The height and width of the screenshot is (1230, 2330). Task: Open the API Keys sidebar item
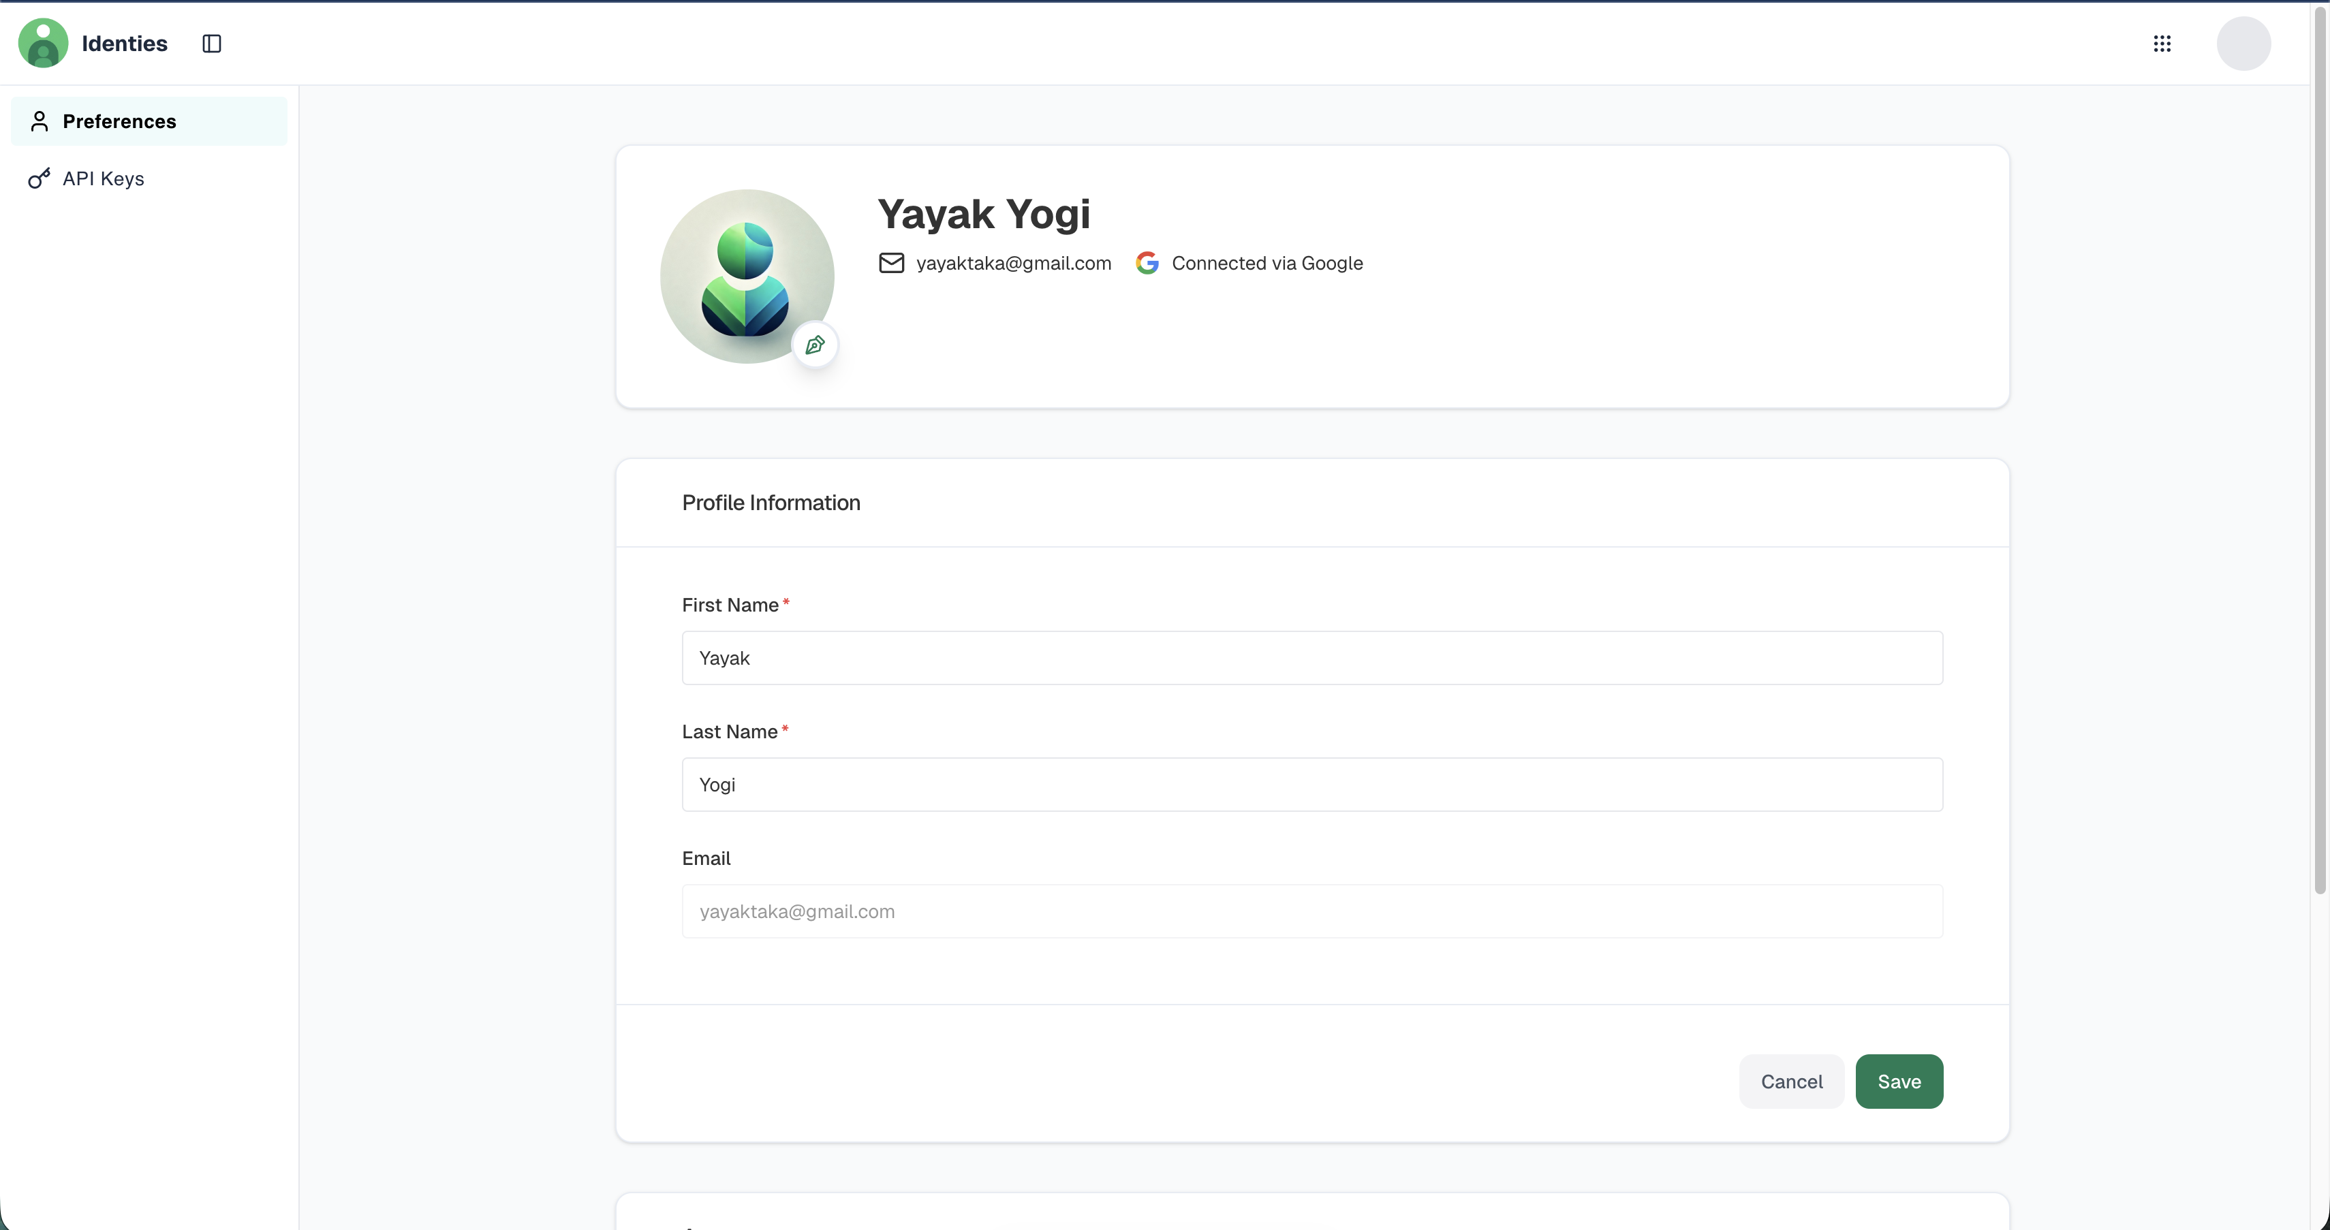point(103,178)
